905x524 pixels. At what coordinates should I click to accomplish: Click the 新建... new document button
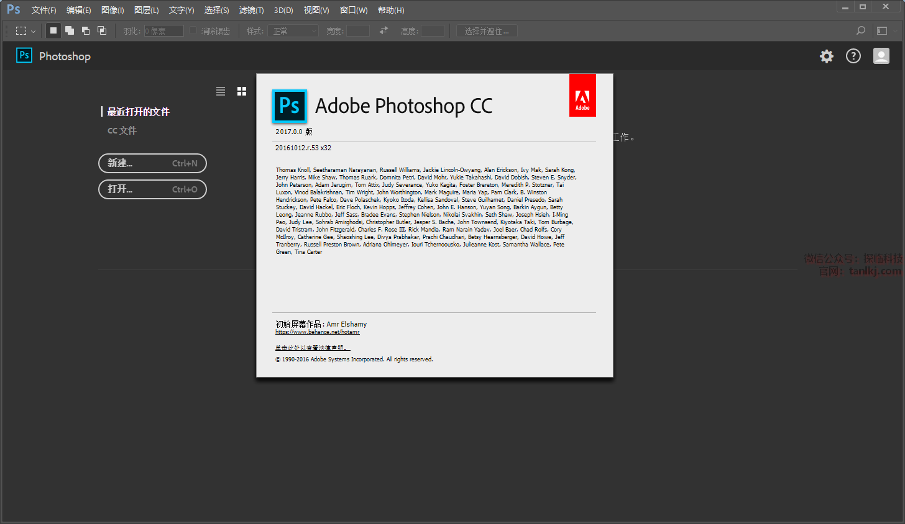pyautogui.click(x=152, y=163)
